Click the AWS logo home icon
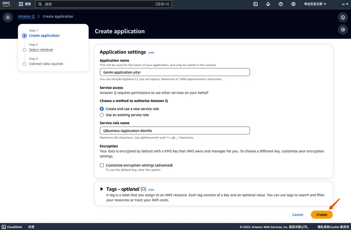Image resolution: width=351 pixels, height=230 pixels. (6, 4)
